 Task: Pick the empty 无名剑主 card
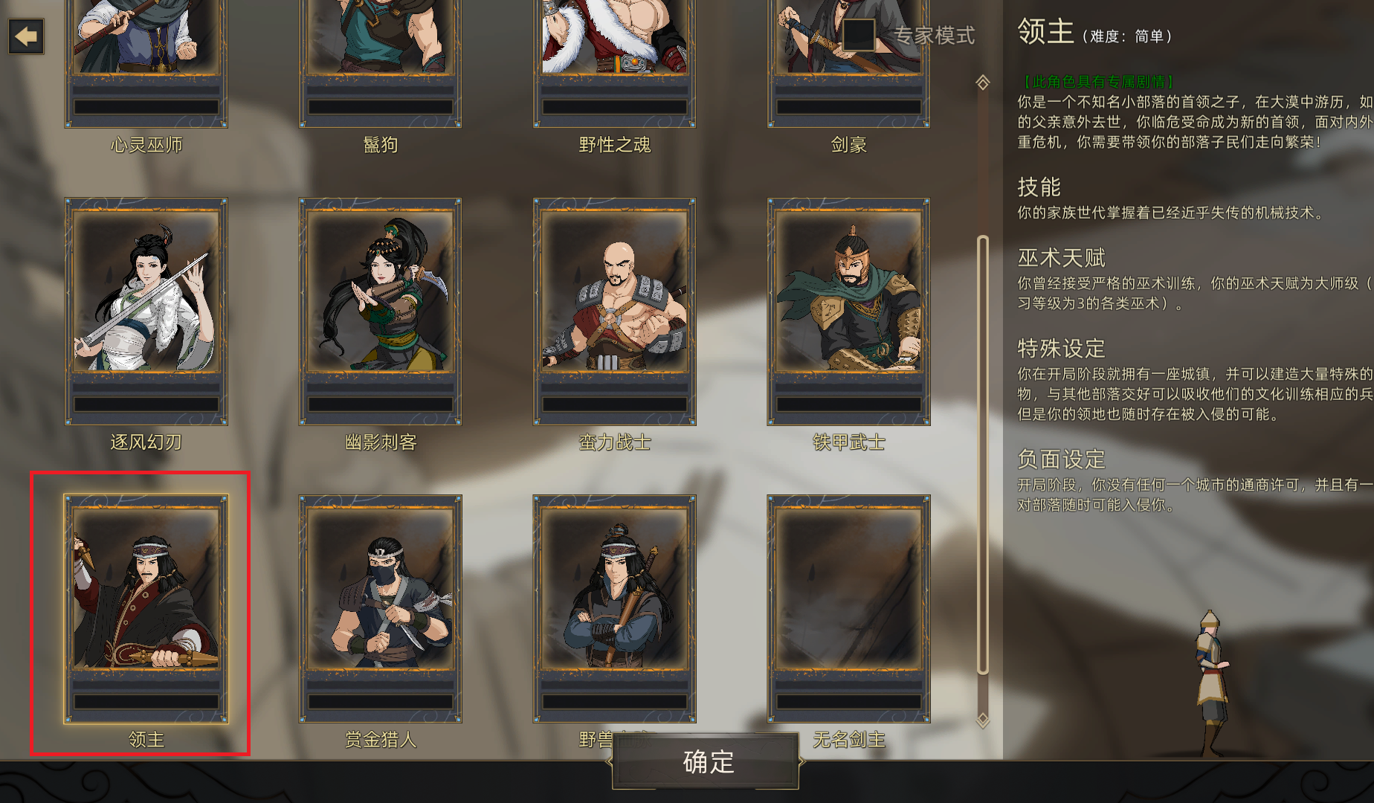849,609
